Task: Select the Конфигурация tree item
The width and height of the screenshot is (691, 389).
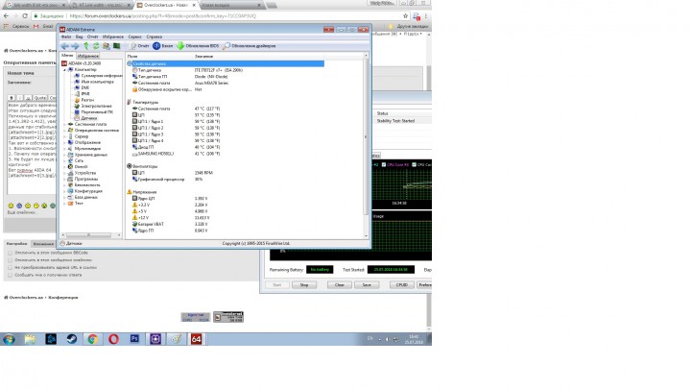Action: 84,191
